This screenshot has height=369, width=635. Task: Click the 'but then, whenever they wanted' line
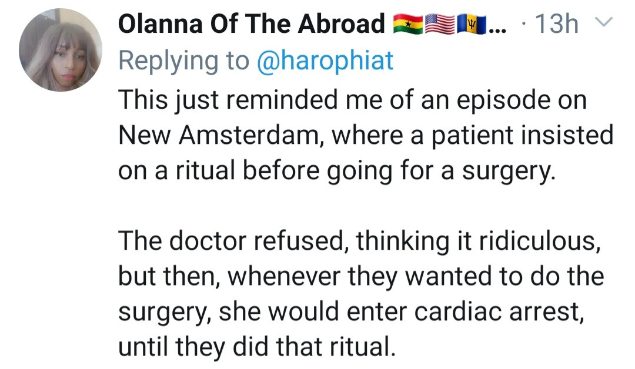[x=361, y=276]
